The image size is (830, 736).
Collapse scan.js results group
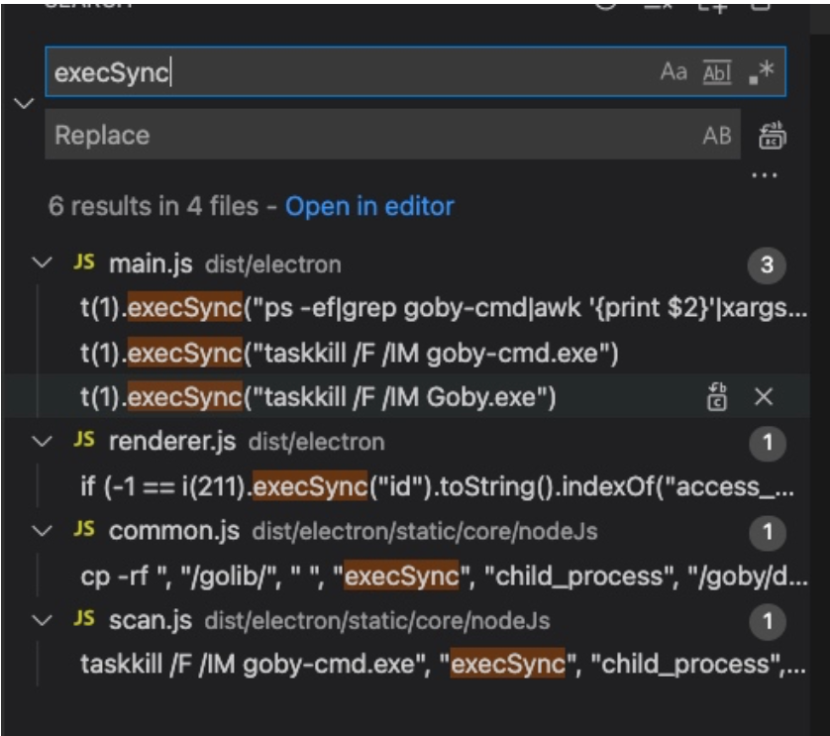coord(42,620)
